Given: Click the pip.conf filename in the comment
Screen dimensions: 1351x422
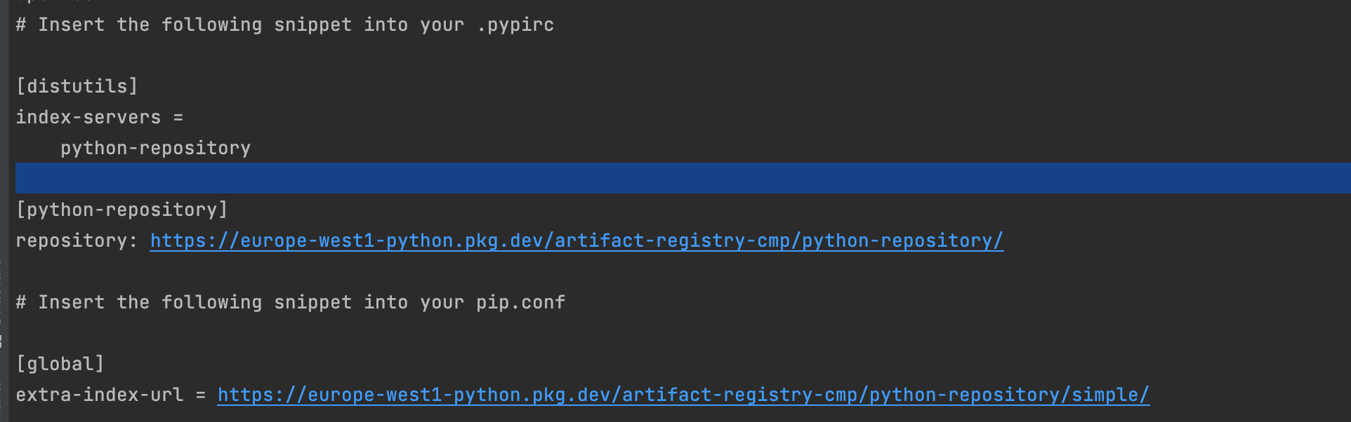Looking at the screenshot, I should (520, 302).
